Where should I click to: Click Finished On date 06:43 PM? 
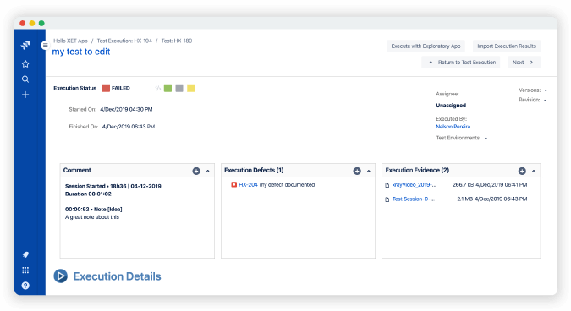pos(129,127)
